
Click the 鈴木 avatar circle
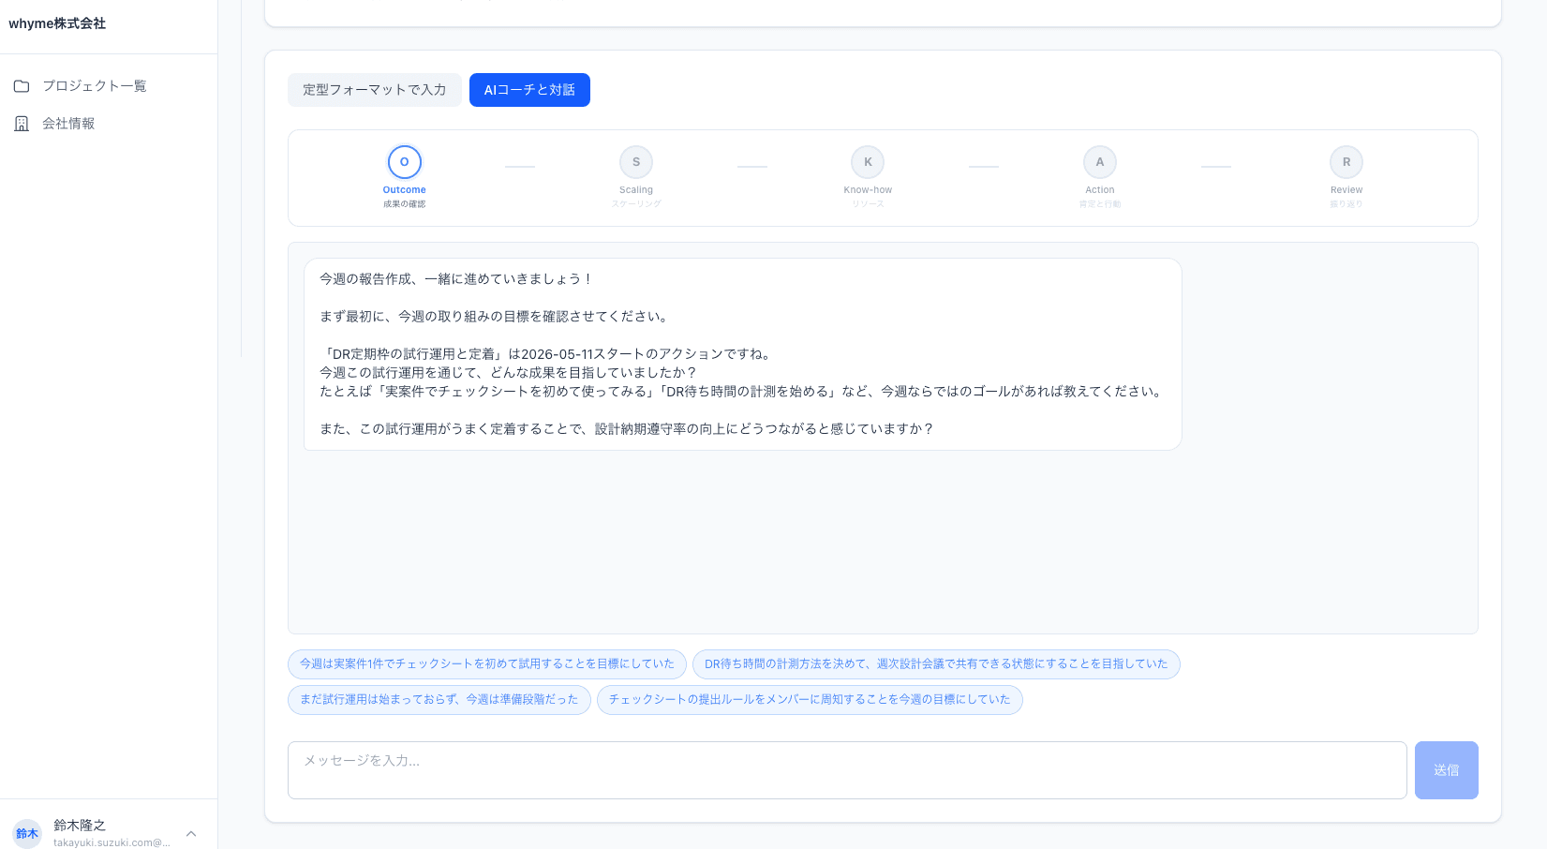(x=26, y=833)
